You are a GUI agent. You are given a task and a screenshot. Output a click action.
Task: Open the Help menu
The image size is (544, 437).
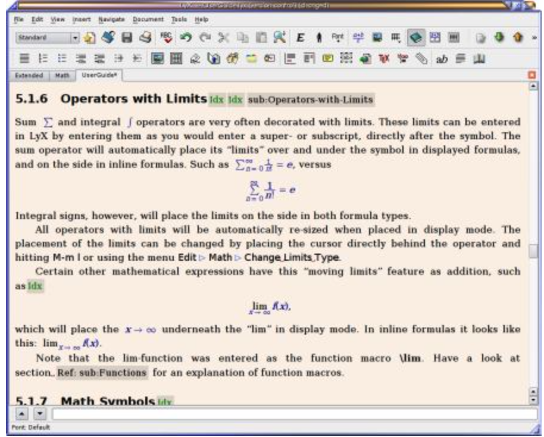[201, 20]
